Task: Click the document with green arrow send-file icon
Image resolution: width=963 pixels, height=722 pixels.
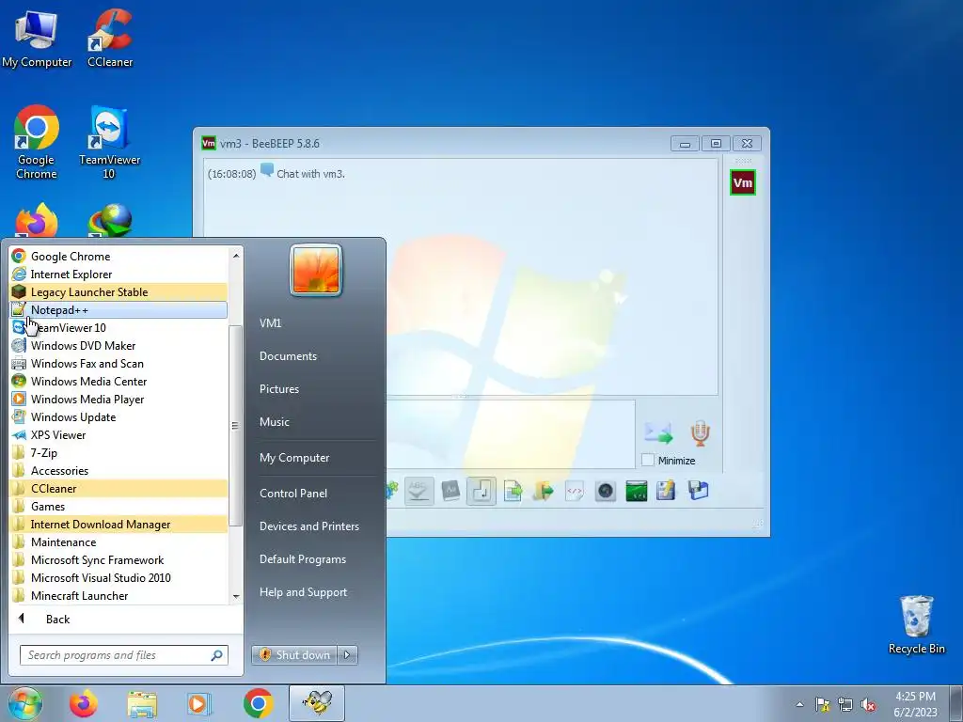Action: point(513,491)
